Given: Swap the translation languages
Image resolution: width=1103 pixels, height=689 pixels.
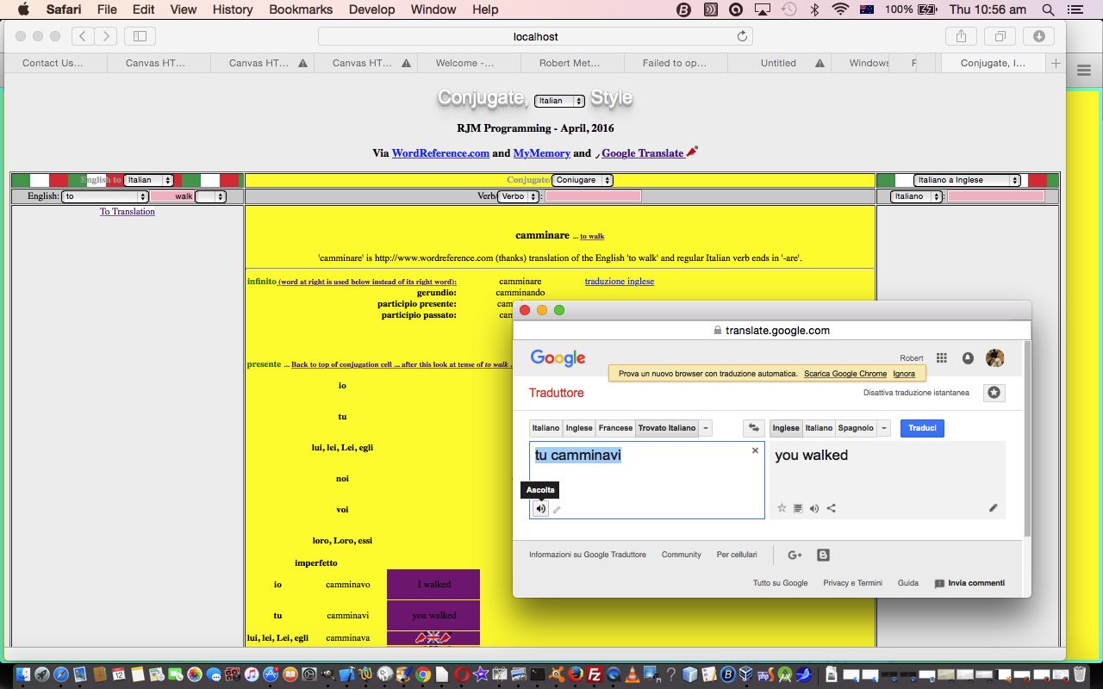Looking at the screenshot, I should pos(754,428).
